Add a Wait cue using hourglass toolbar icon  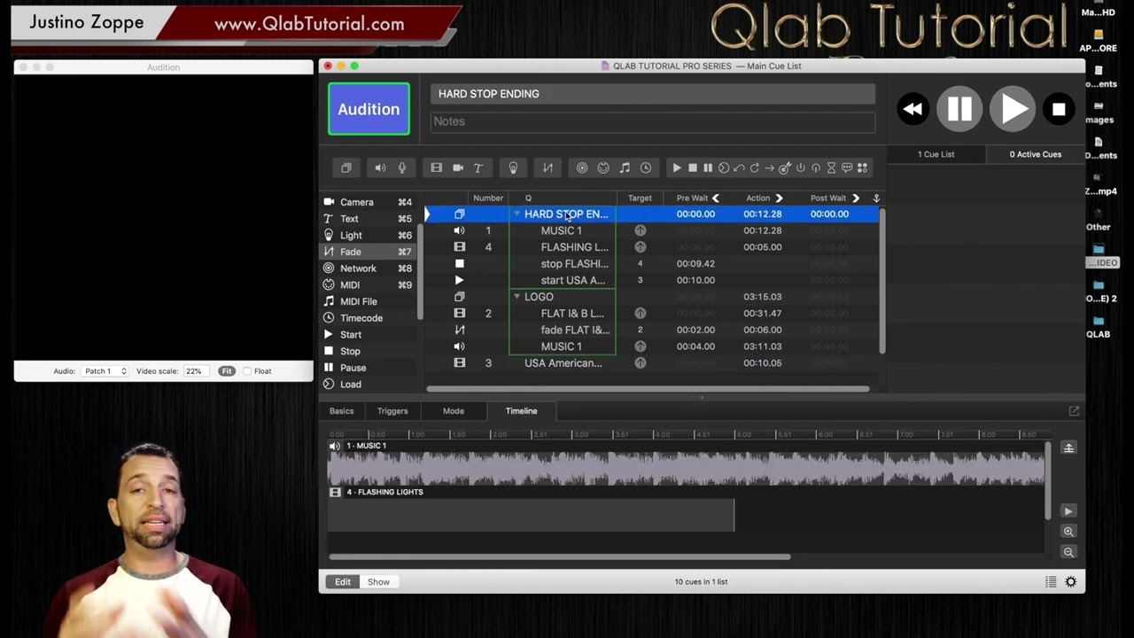point(831,167)
